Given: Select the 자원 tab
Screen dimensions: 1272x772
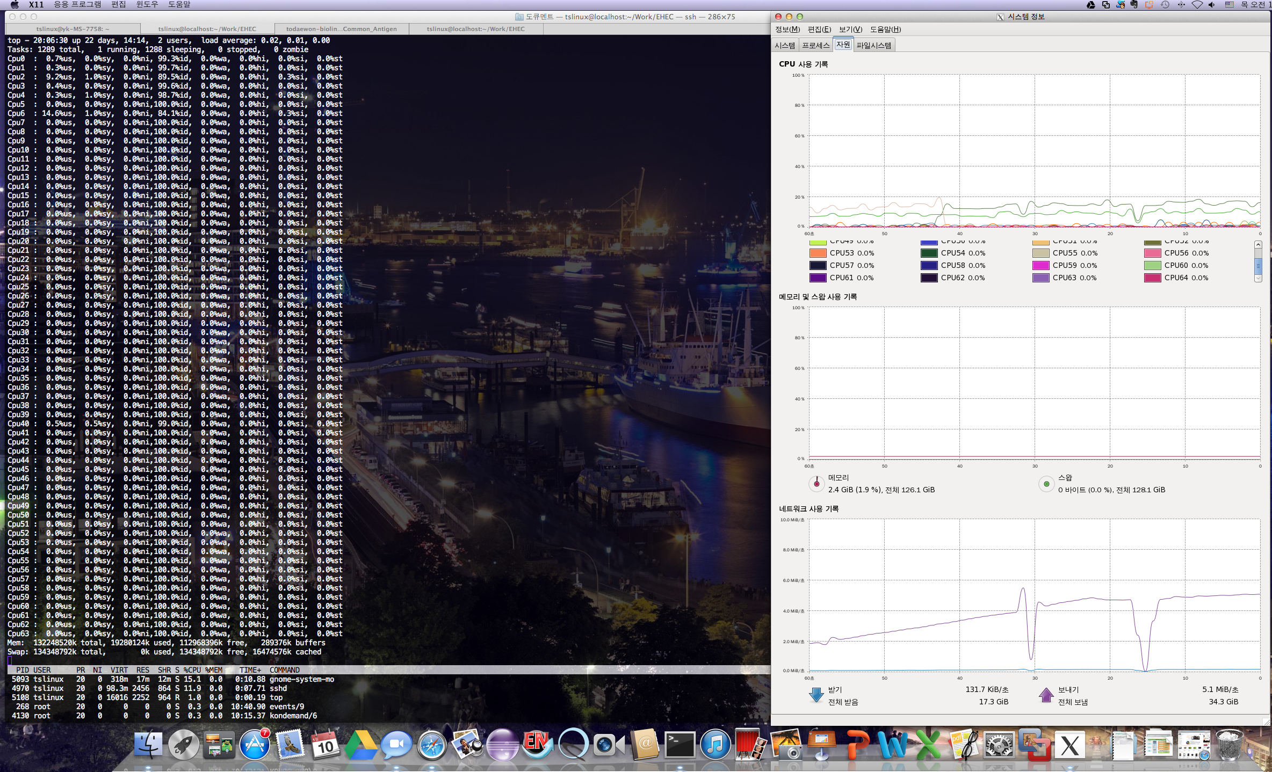Looking at the screenshot, I should [843, 45].
